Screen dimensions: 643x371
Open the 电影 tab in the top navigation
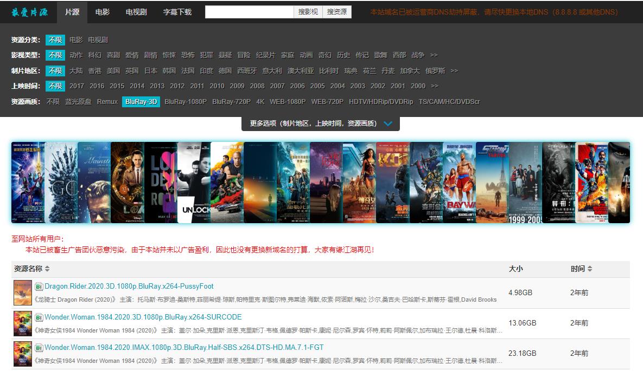[103, 12]
